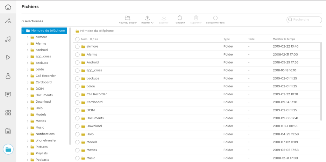Open the Home section in sidebar
326x162 pixels.
point(8,7)
